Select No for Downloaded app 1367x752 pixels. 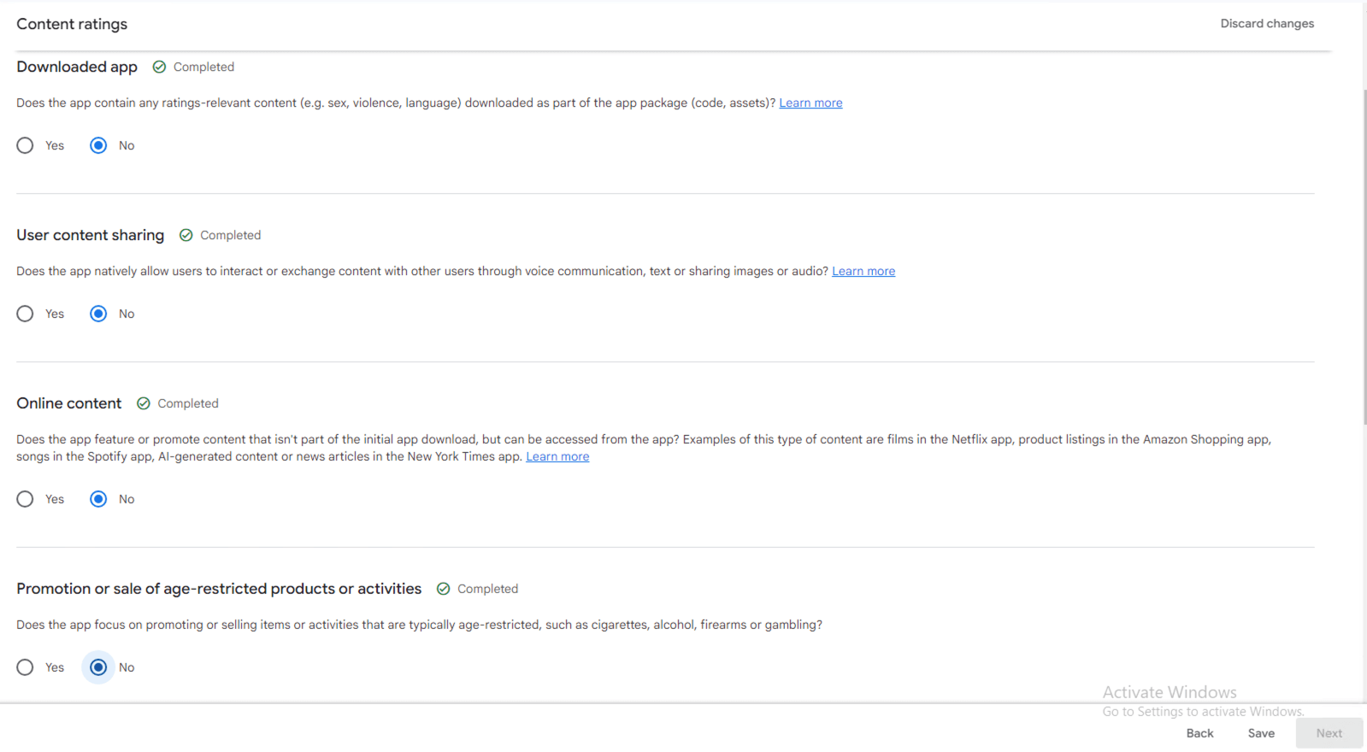[x=98, y=145]
